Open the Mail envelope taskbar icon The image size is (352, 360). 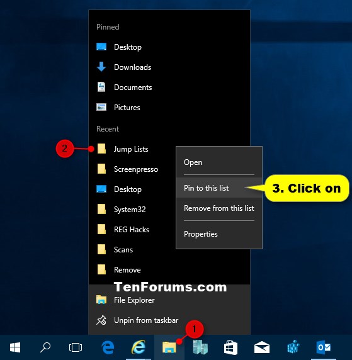[262, 347]
